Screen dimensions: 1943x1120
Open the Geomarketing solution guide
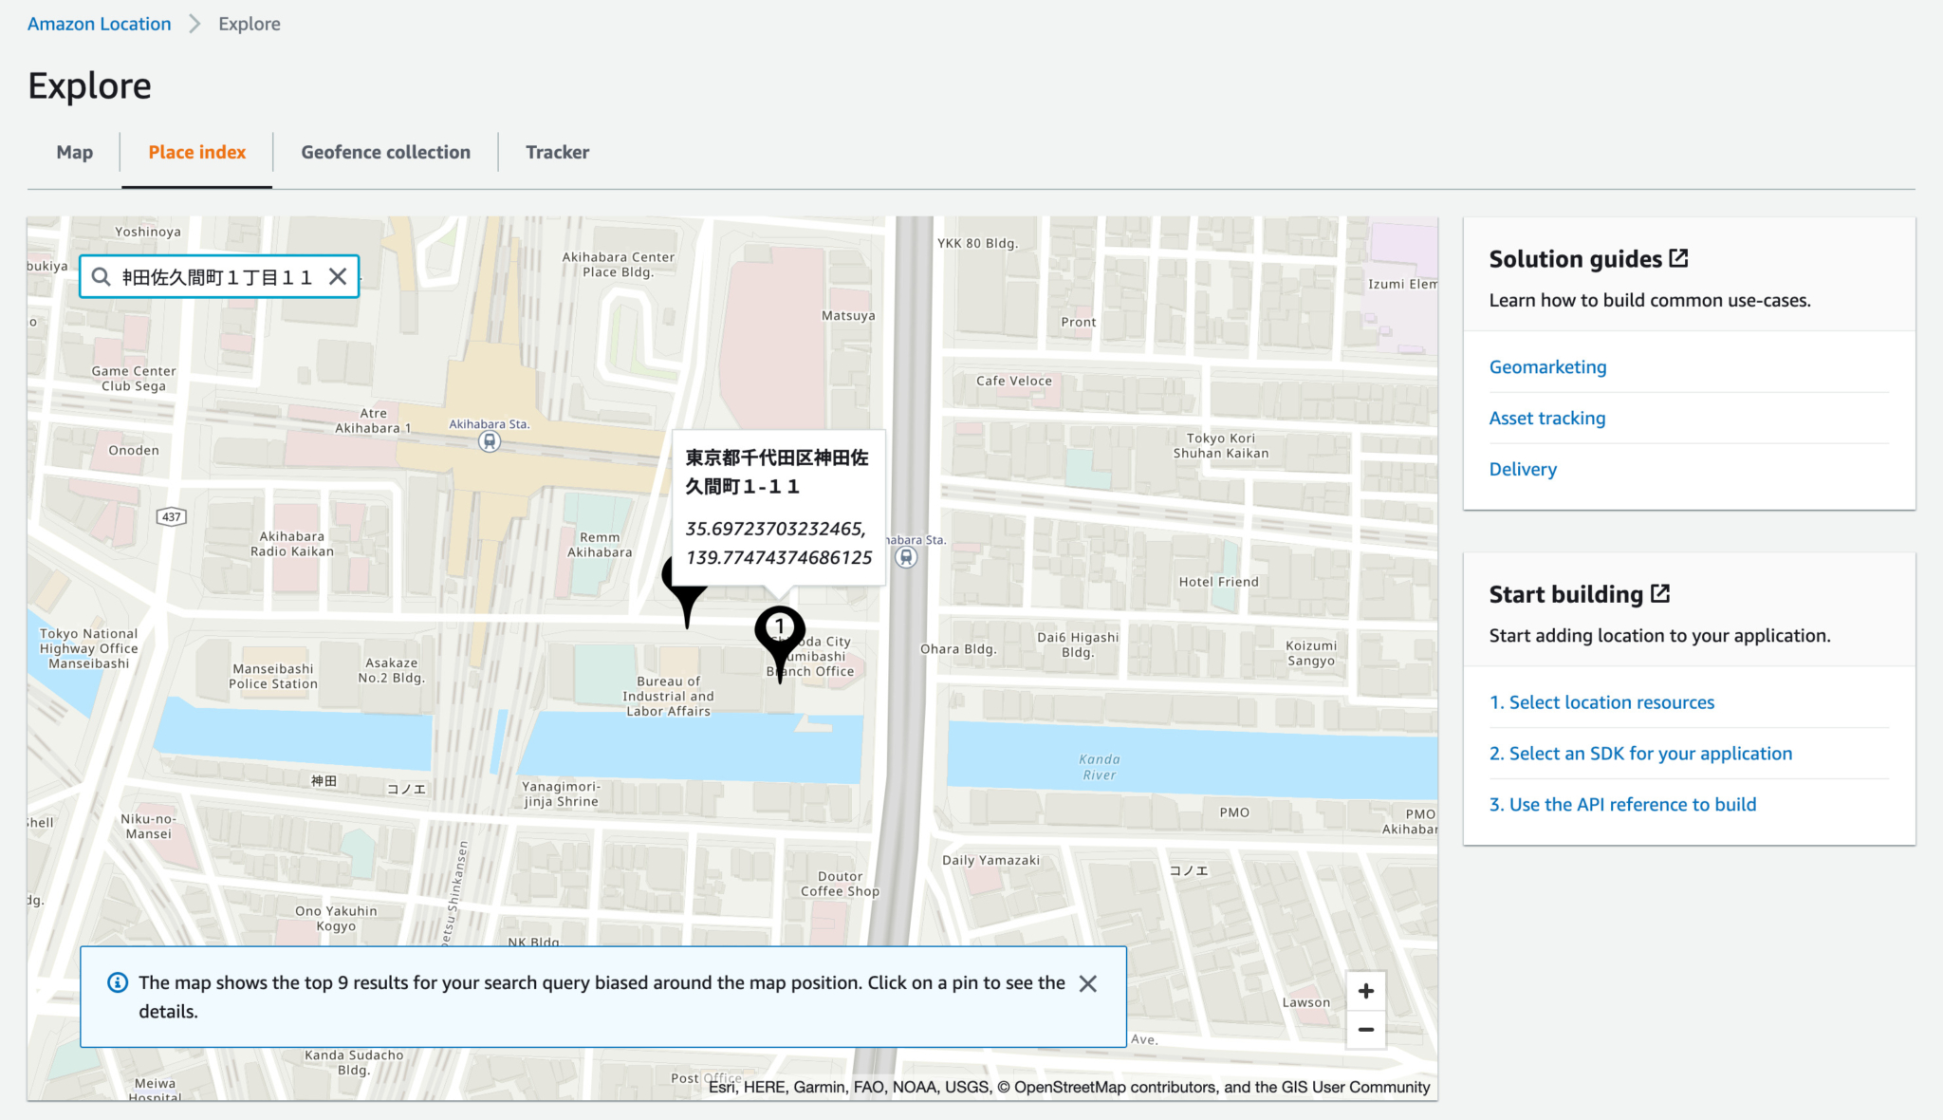[1547, 366]
